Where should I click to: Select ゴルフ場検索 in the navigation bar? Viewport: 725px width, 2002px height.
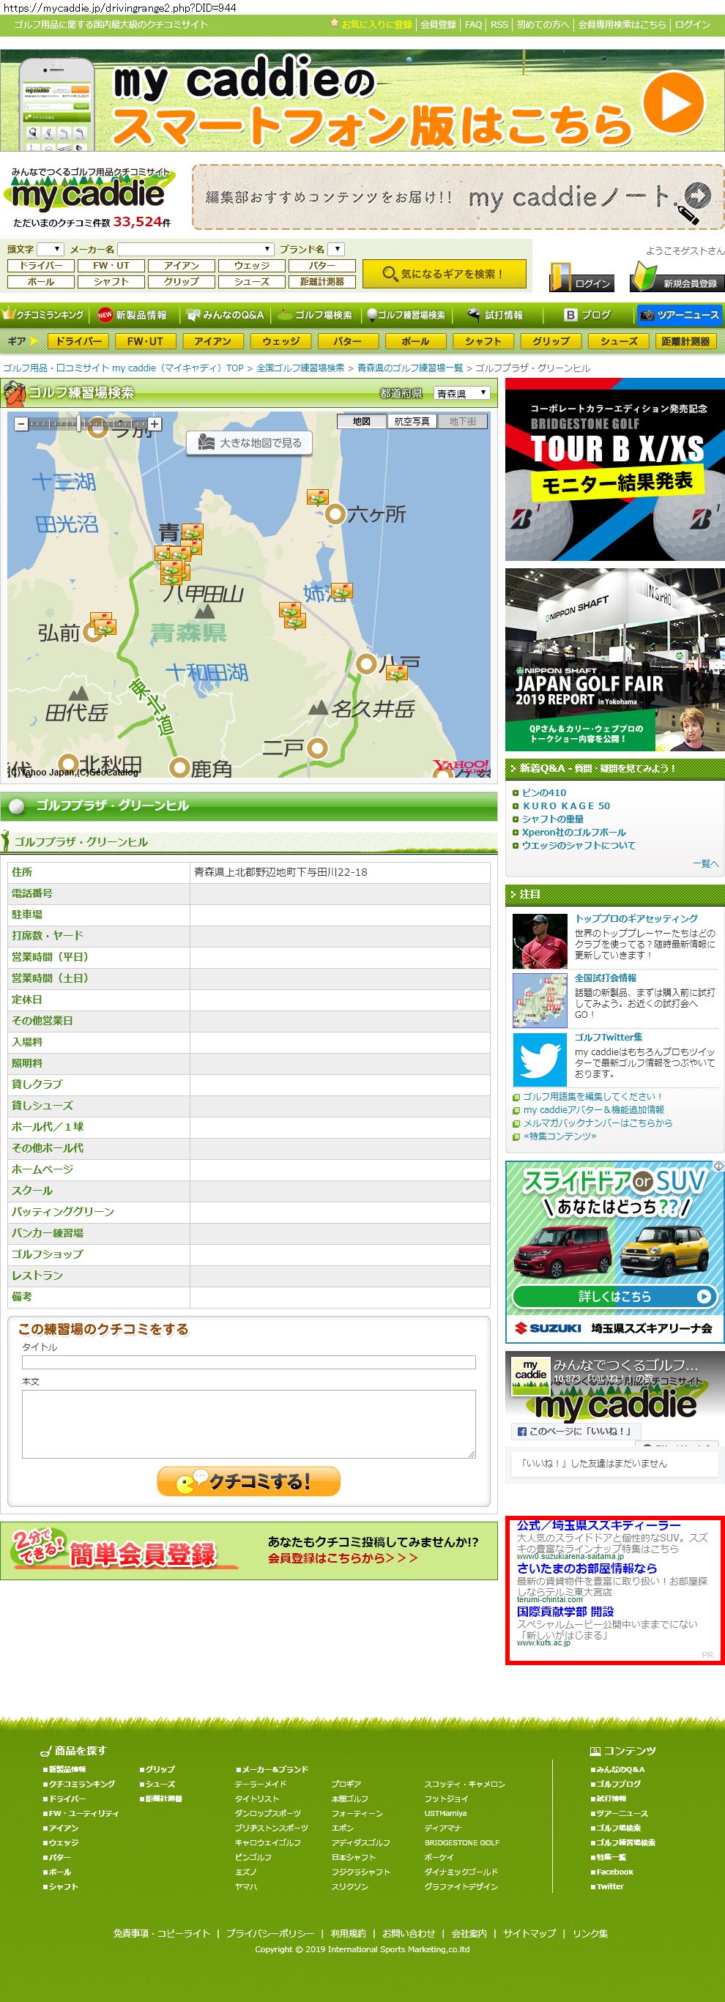click(x=316, y=315)
